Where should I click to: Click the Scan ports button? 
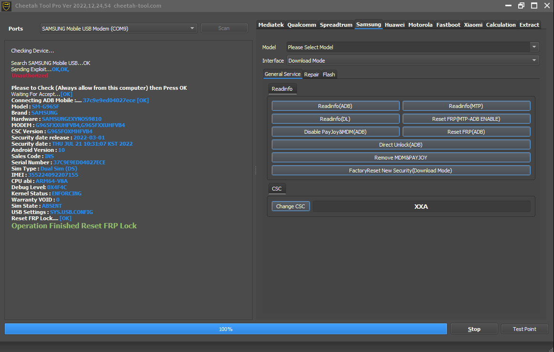click(224, 28)
